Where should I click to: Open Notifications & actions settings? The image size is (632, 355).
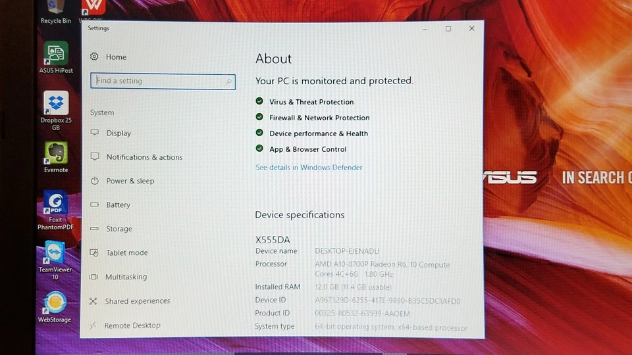(144, 157)
